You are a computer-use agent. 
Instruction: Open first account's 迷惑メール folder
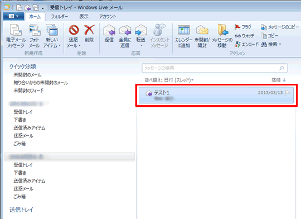pos(23,136)
